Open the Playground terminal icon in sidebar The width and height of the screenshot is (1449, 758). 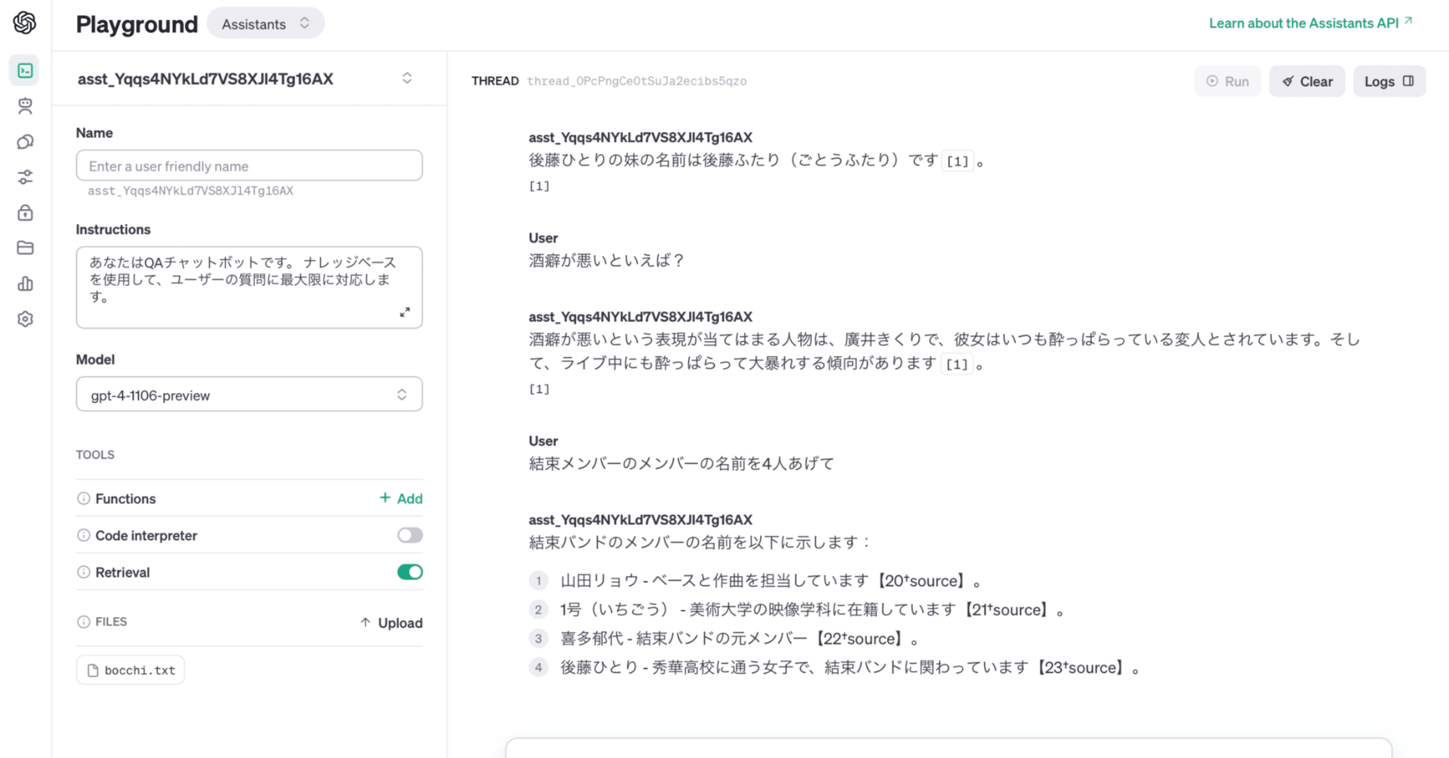coord(25,70)
